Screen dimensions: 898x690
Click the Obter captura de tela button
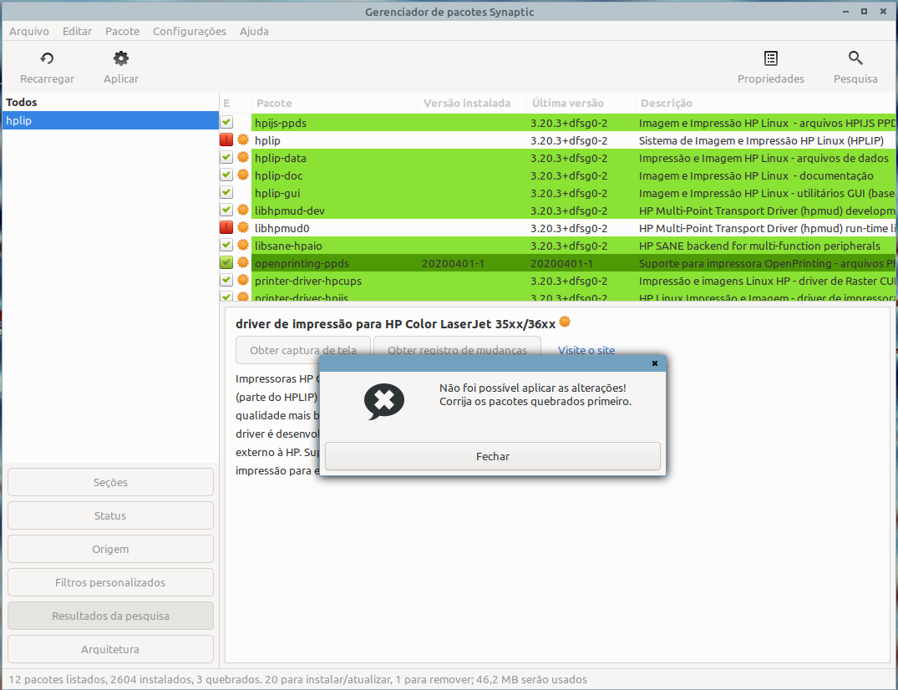click(x=303, y=350)
